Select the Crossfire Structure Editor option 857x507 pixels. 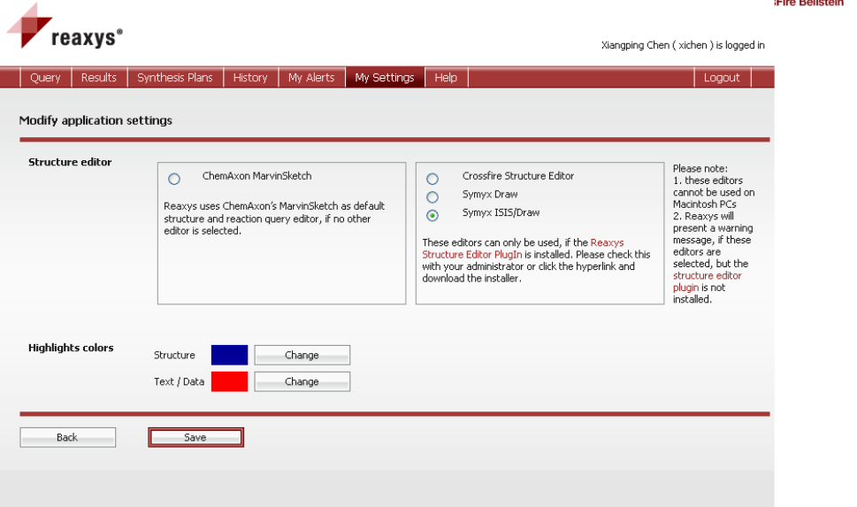[432, 179]
